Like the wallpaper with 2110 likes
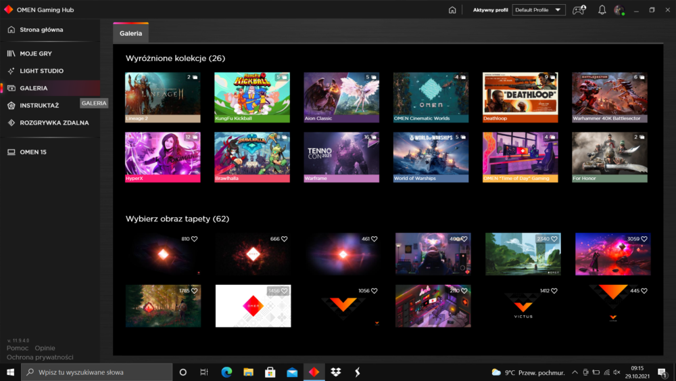This screenshot has height=381, width=676. (464, 291)
